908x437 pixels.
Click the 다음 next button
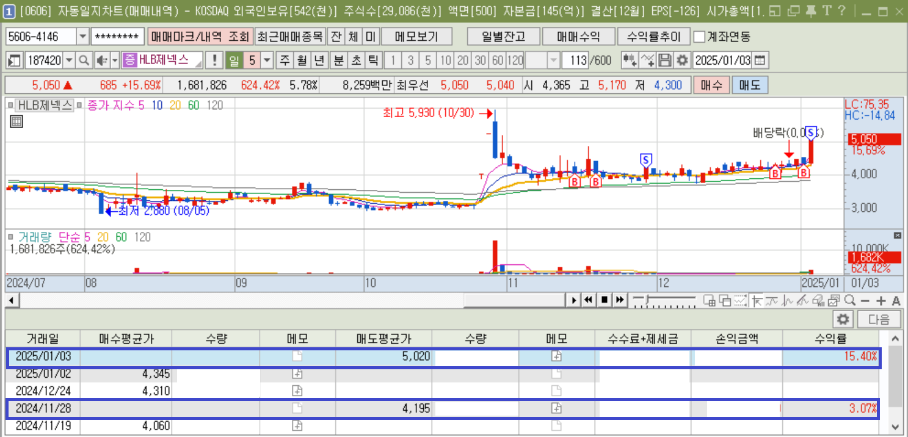tap(879, 319)
